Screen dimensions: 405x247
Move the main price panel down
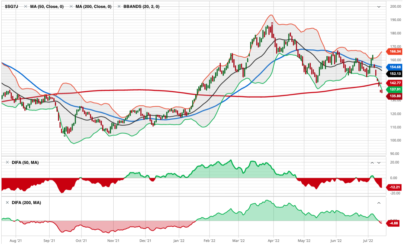[x=379, y=7]
